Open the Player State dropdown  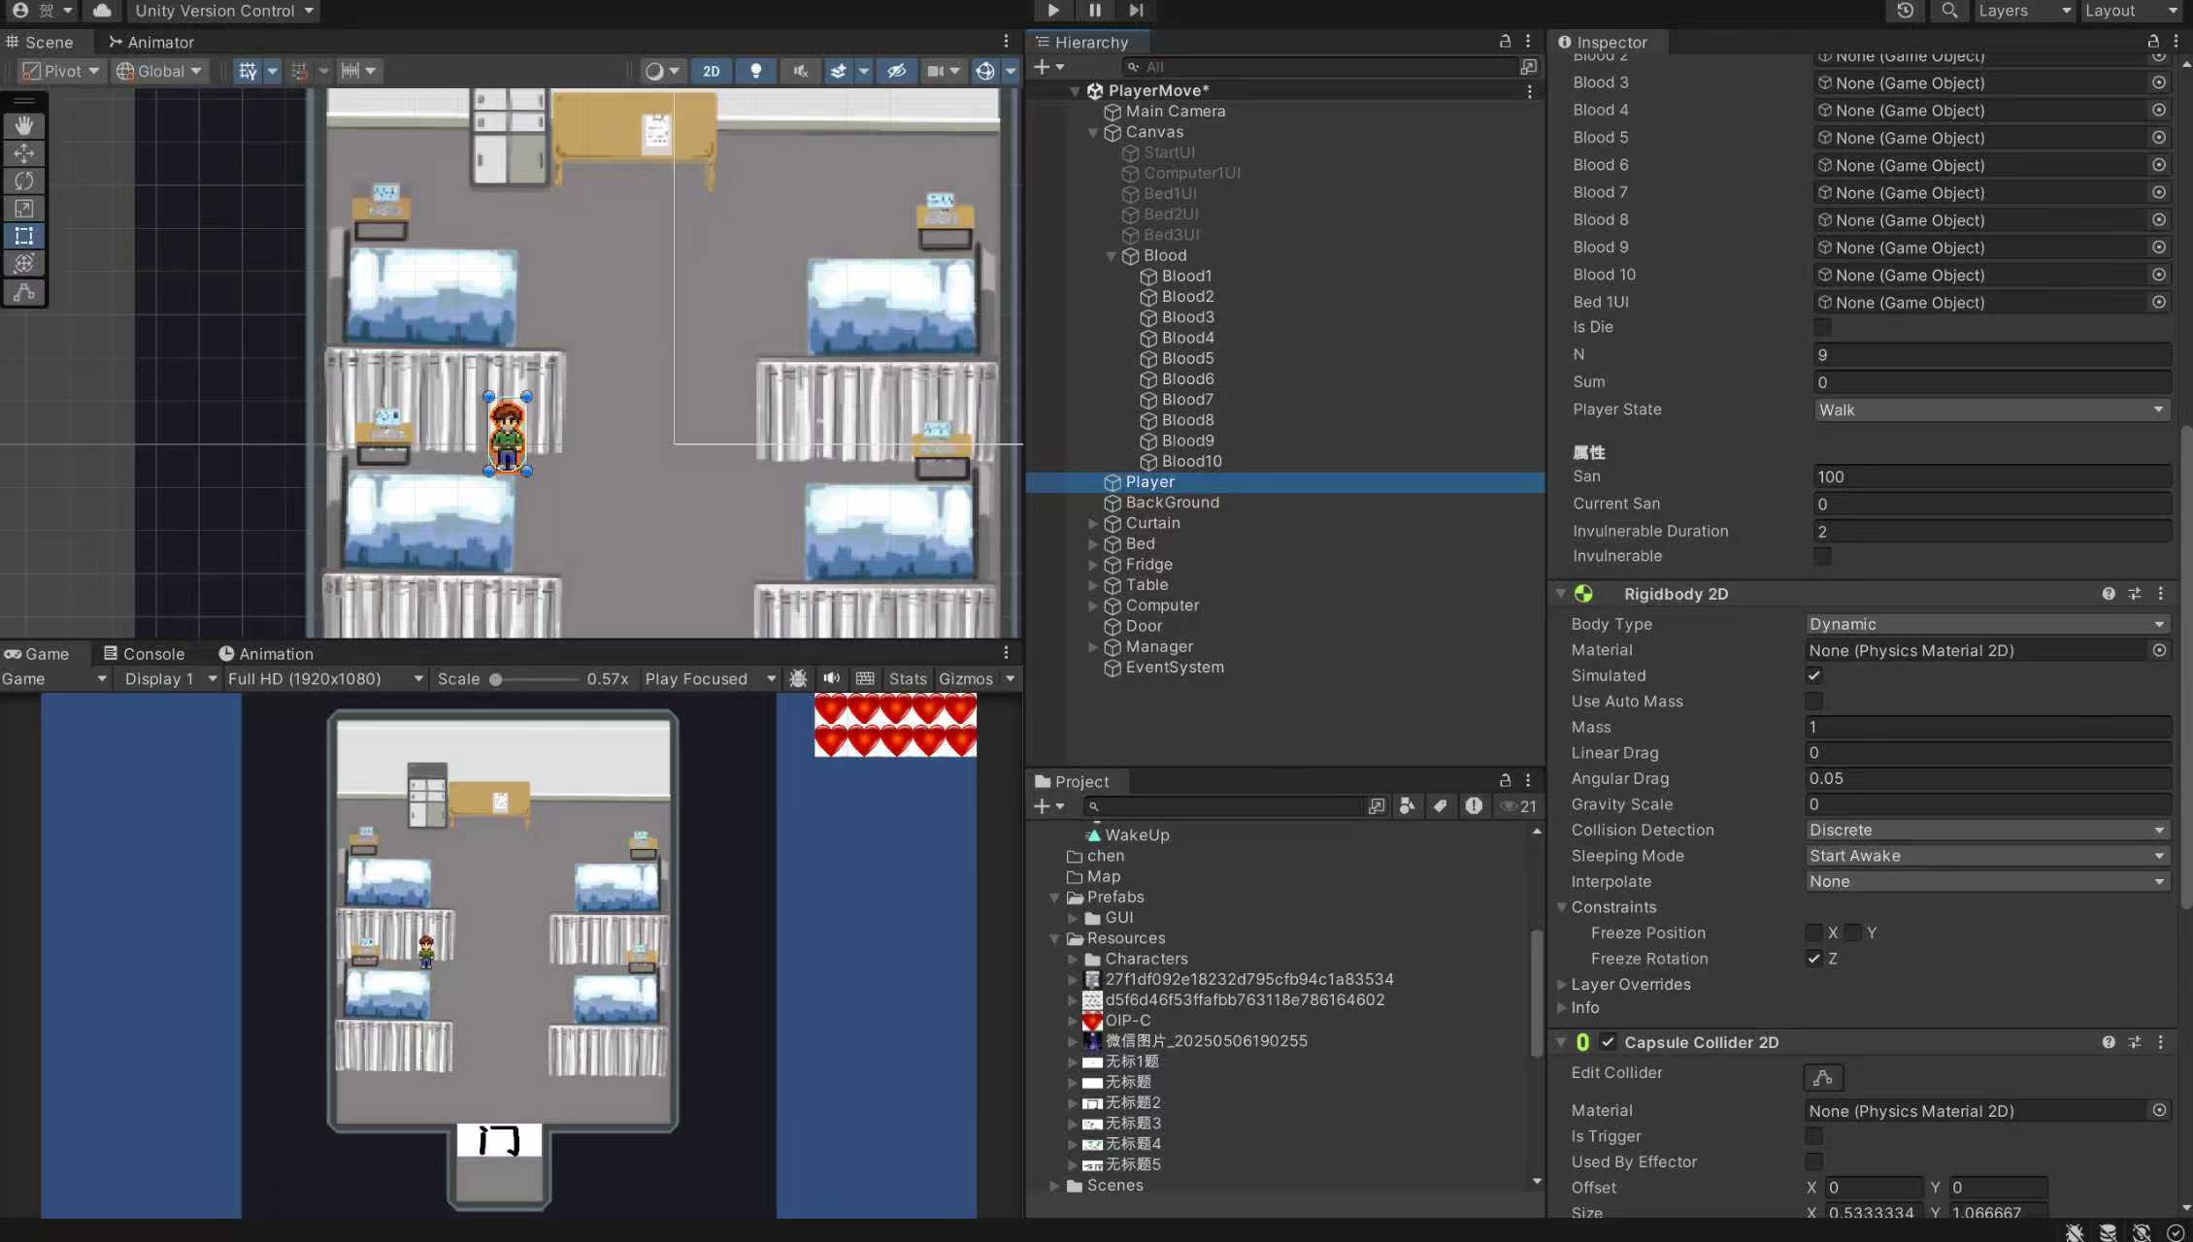(1991, 409)
